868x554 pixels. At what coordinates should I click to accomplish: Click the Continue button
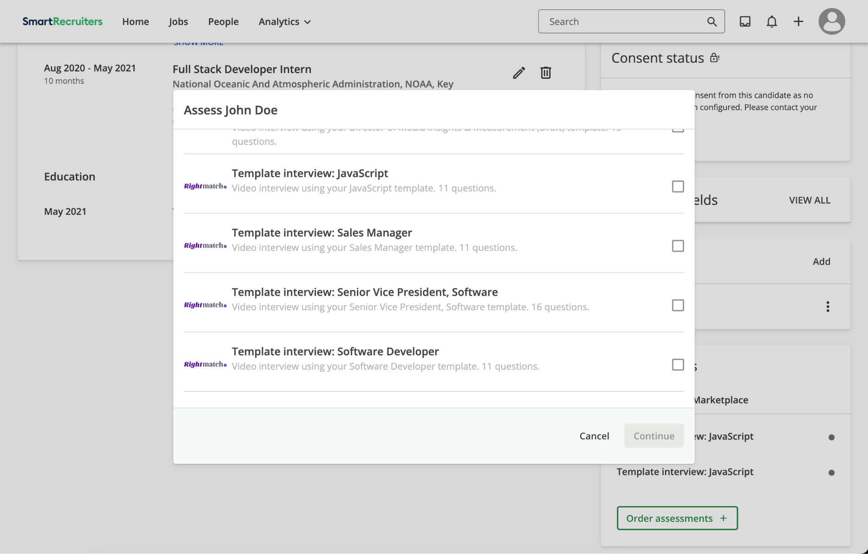click(654, 436)
